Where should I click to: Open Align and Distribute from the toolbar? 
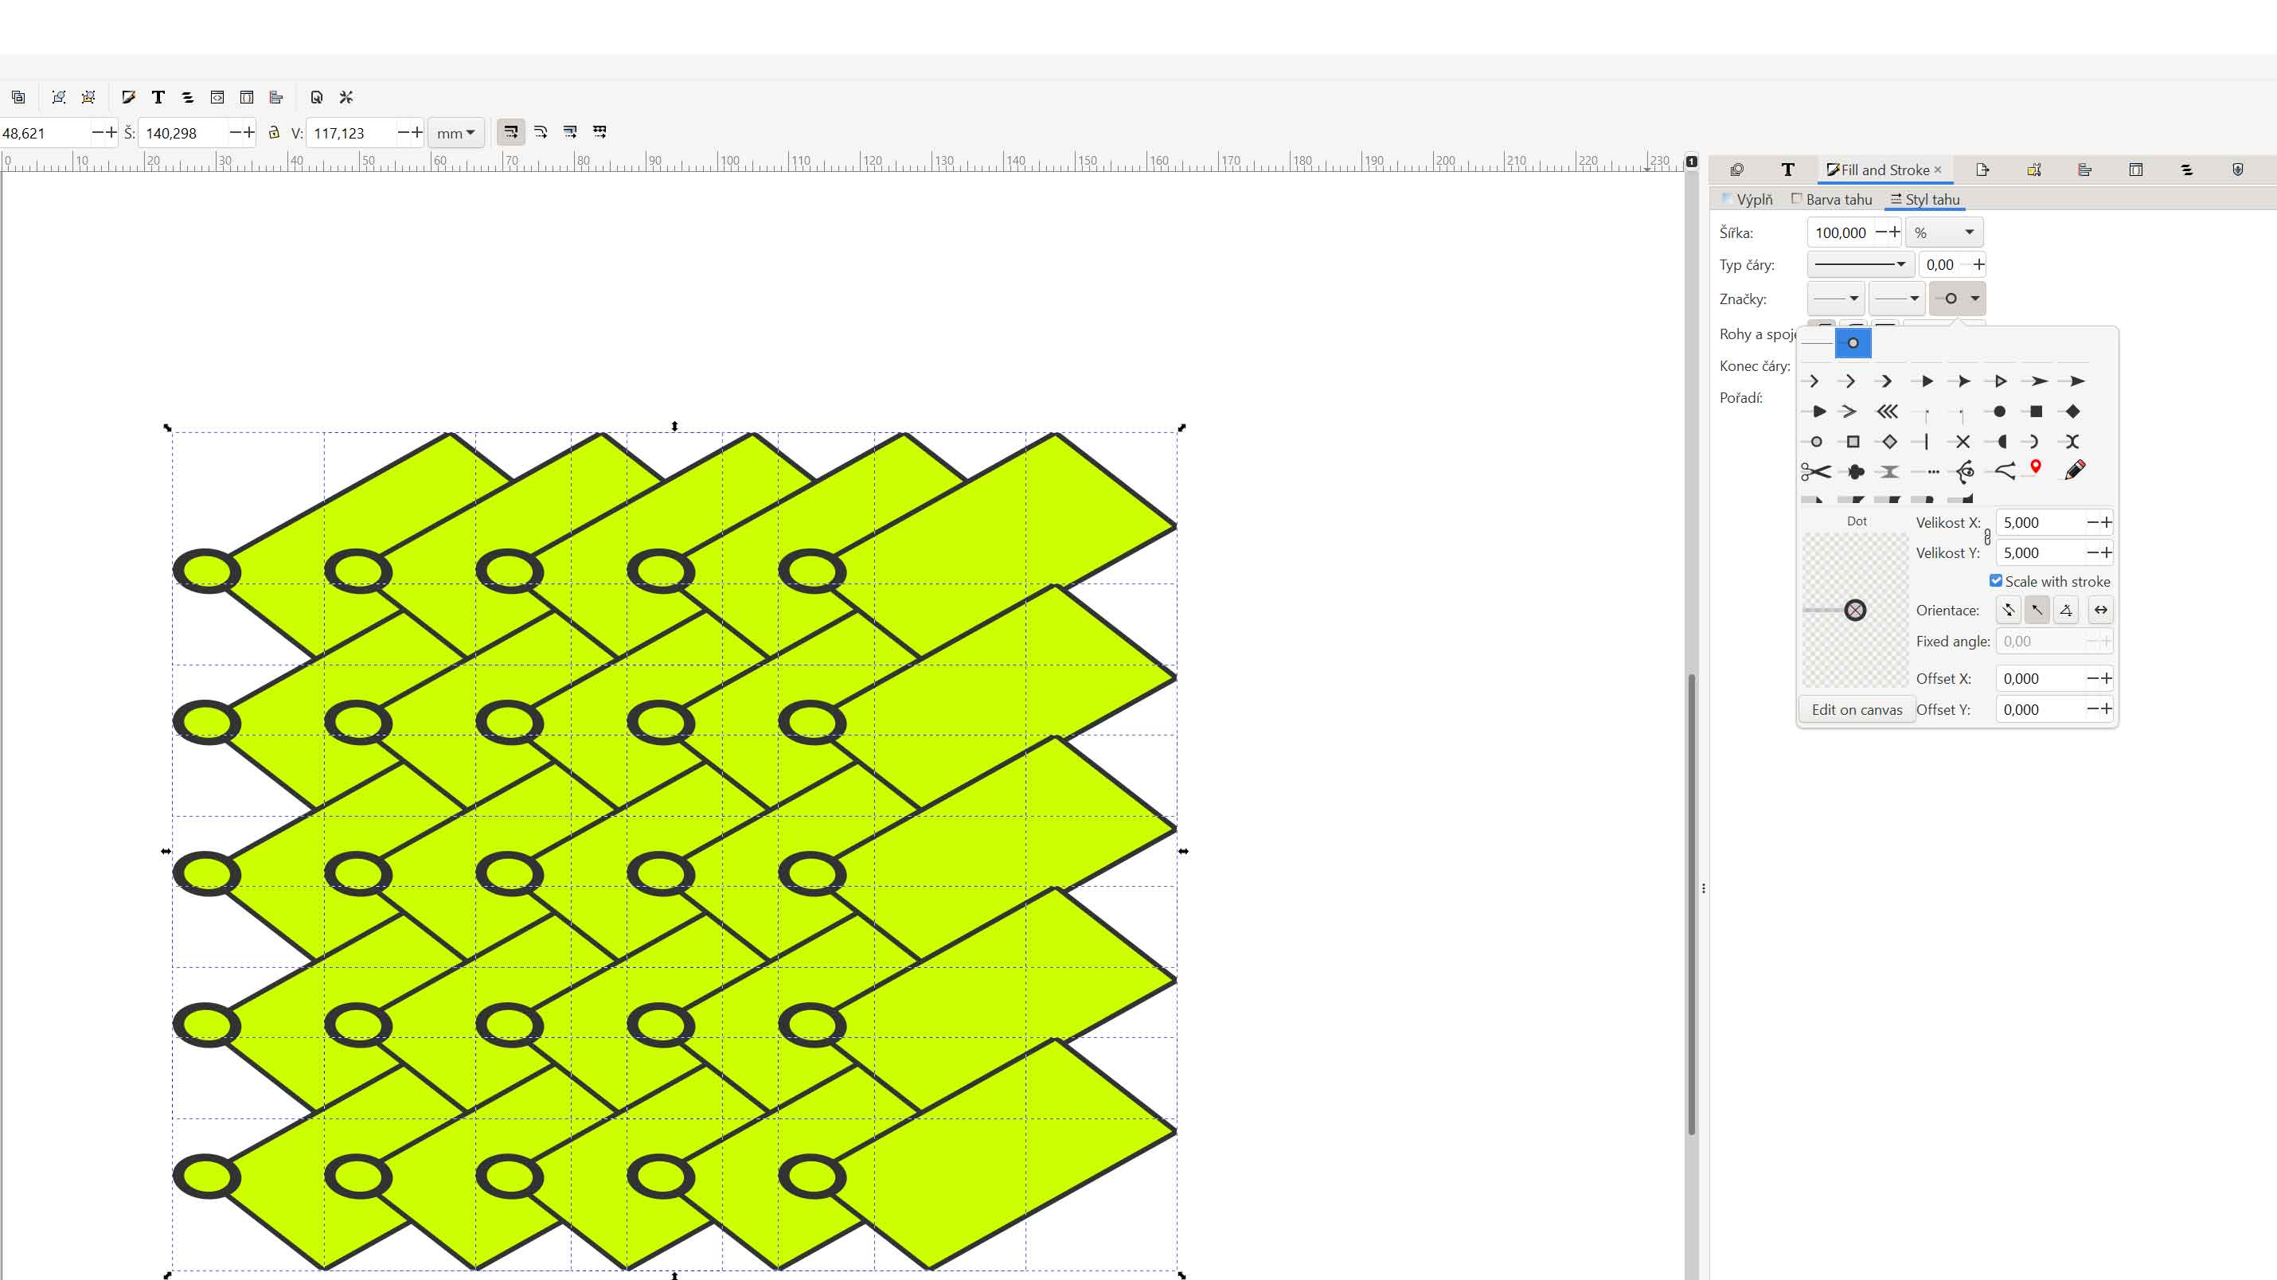click(x=275, y=97)
